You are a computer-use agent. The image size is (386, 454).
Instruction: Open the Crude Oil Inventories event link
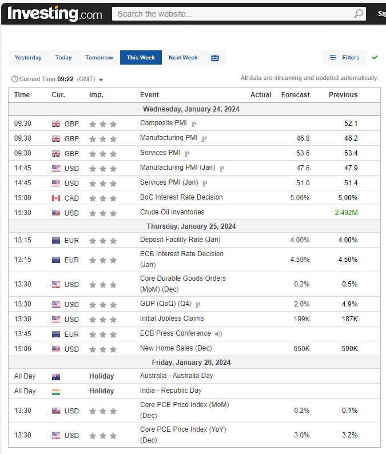[x=172, y=212]
